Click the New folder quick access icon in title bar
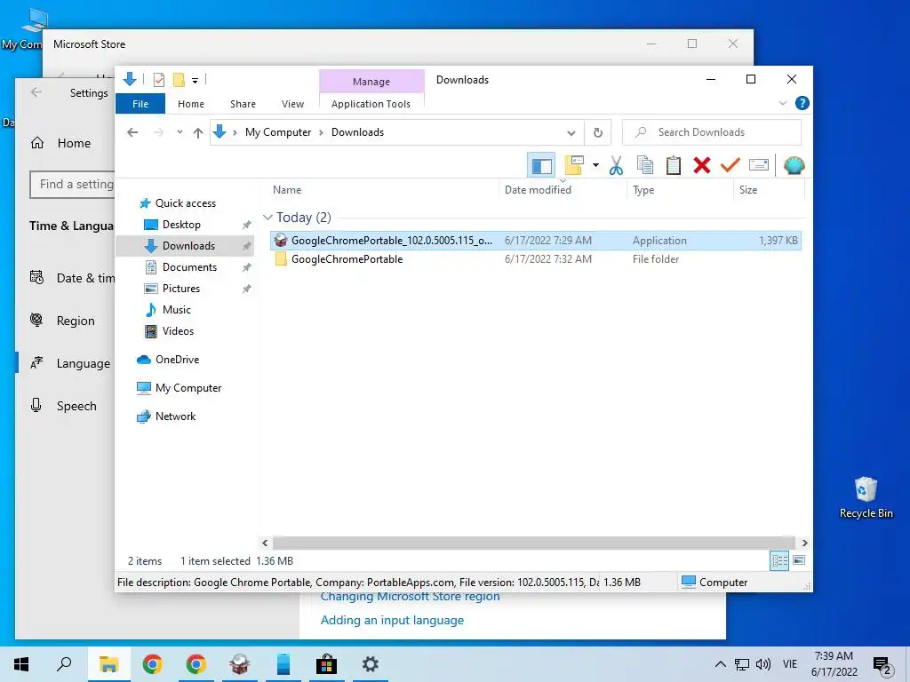The width and height of the screenshot is (910, 682). tap(179, 79)
